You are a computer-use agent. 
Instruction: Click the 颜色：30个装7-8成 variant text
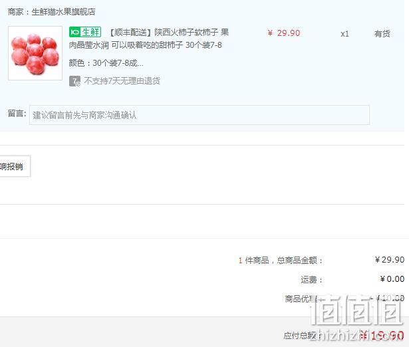point(106,63)
